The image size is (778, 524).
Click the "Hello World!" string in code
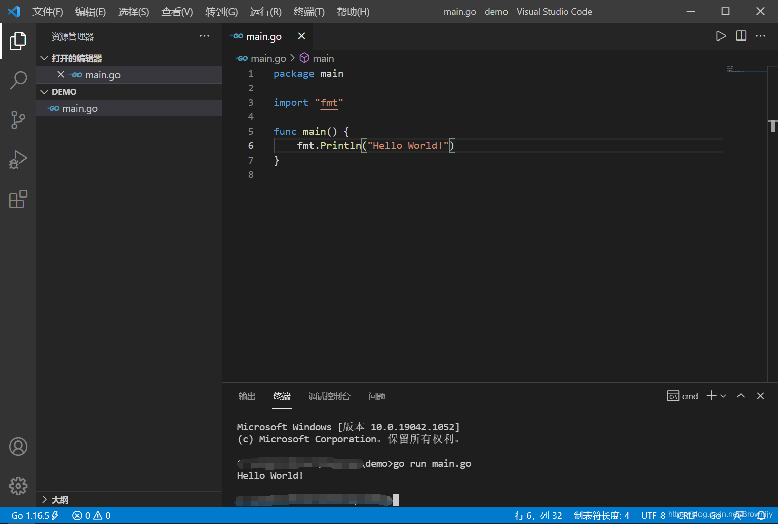point(408,145)
